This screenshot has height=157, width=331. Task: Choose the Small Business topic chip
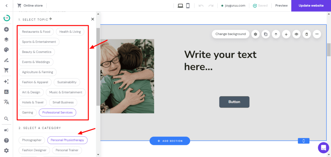[63, 102]
